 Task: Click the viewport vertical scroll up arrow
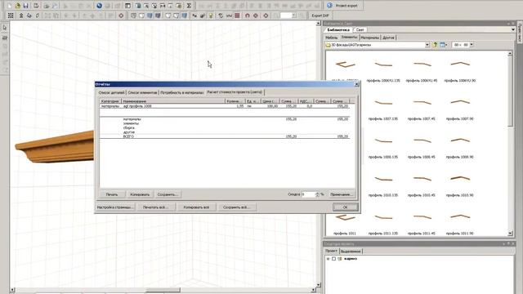[318, 24]
